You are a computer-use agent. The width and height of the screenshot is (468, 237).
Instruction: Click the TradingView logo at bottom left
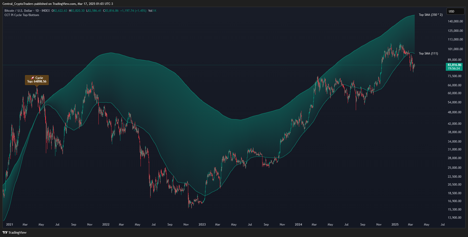tap(15, 232)
